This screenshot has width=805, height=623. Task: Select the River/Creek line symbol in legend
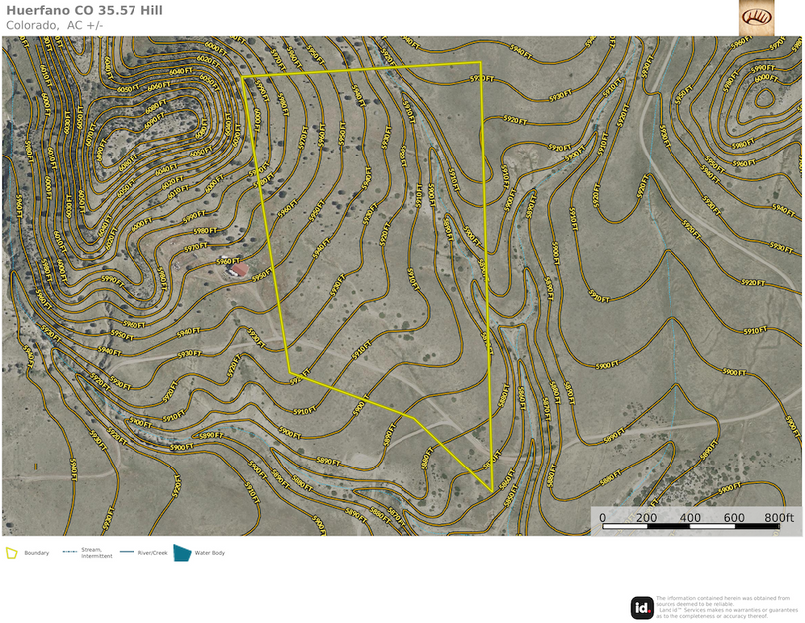tap(125, 551)
